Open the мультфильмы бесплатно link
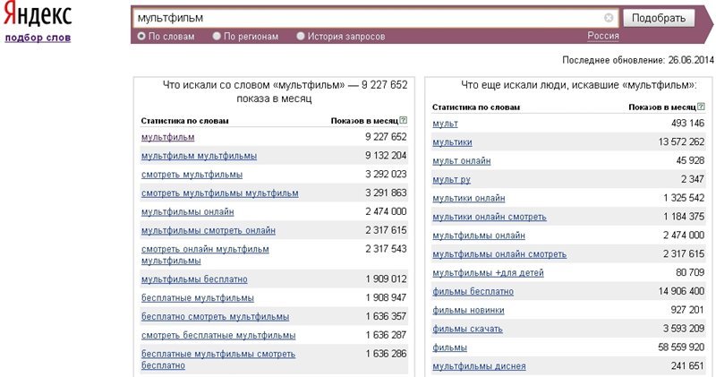Image resolution: width=716 pixels, height=377 pixels. (194, 279)
